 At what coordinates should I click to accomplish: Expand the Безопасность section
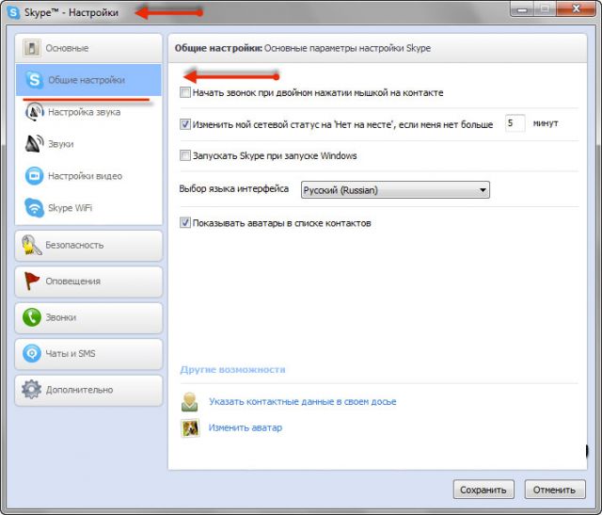(x=88, y=245)
